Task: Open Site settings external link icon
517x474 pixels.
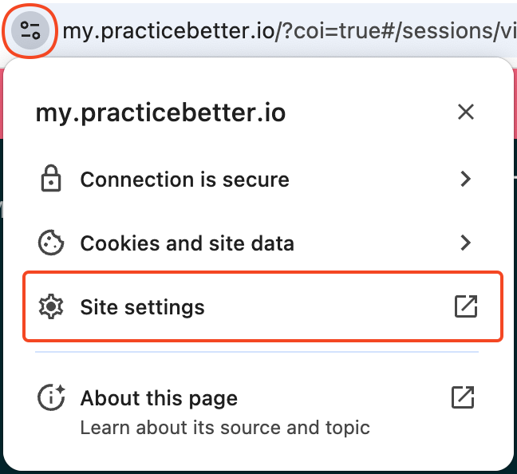Action: pyautogui.click(x=466, y=306)
